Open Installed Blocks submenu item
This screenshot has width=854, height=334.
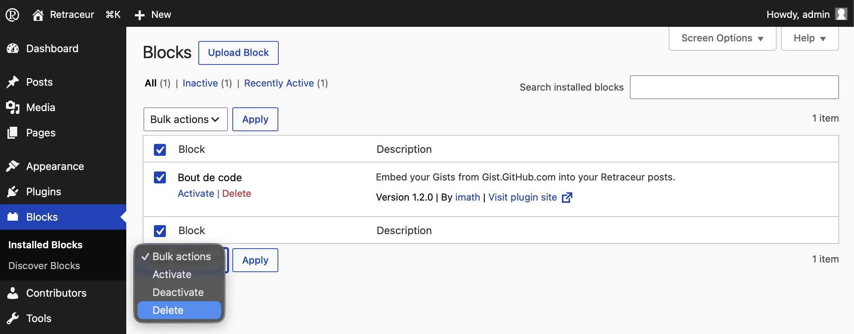[45, 245]
